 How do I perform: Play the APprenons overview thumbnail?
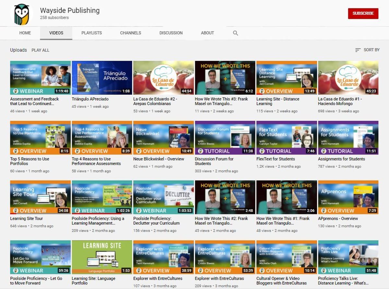(348, 197)
